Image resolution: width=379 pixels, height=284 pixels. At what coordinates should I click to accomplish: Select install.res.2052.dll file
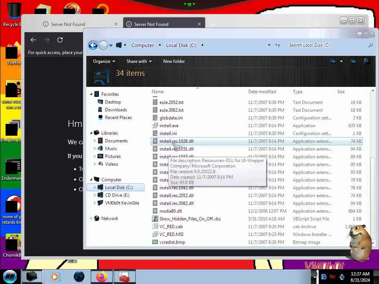(x=176, y=195)
